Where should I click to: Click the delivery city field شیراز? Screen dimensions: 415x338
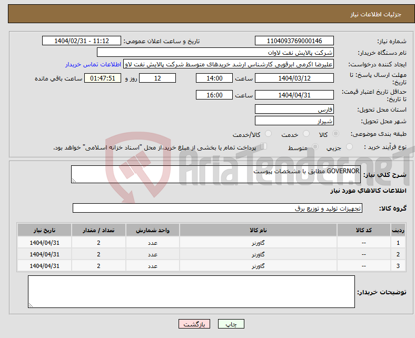pyautogui.click(x=294, y=121)
